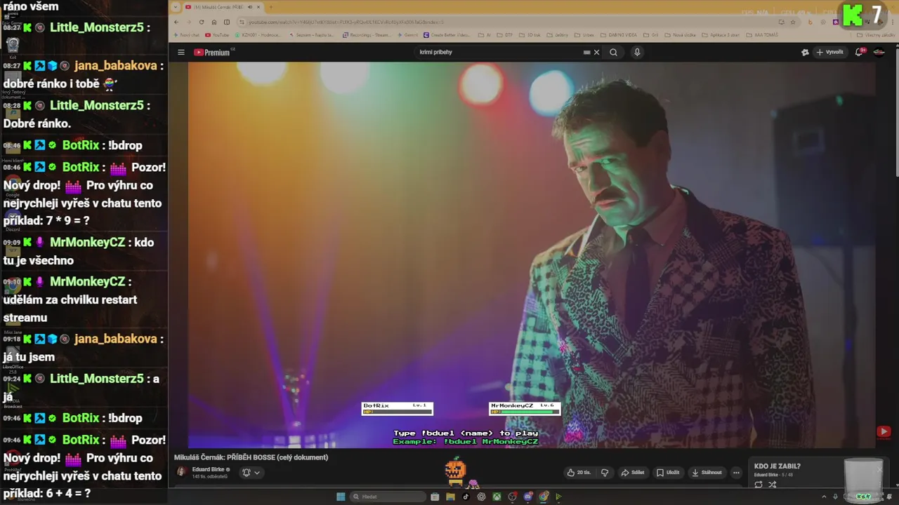899x505 pixels.
Task: Open TikTok from the taskbar
Action: [466, 497]
